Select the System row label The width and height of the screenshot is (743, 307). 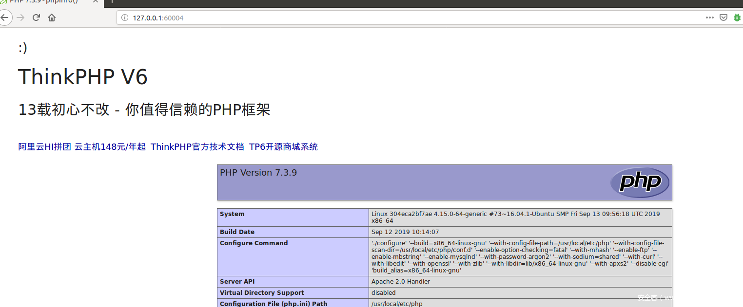tap(232, 214)
